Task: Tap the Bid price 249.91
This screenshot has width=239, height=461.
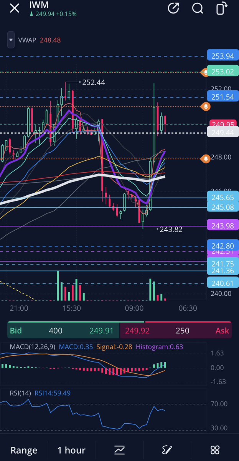Action: point(101,330)
